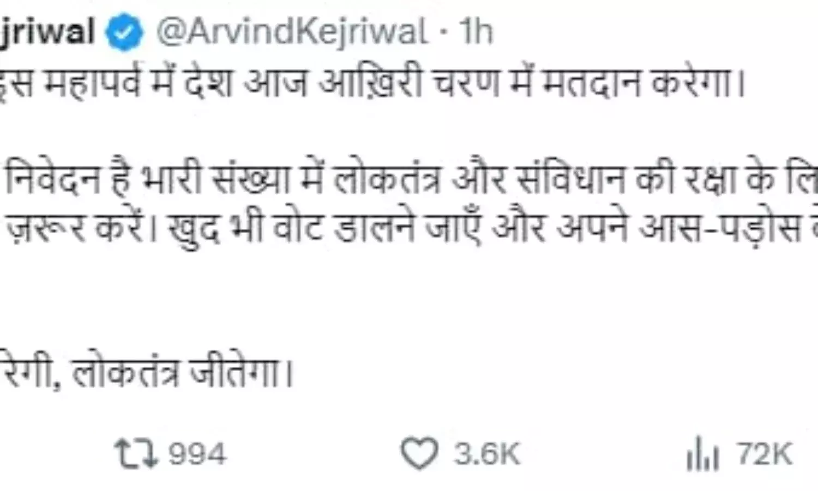Like the tweet with the heart icon
This screenshot has width=818, height=491.
(x=419, y=454)
